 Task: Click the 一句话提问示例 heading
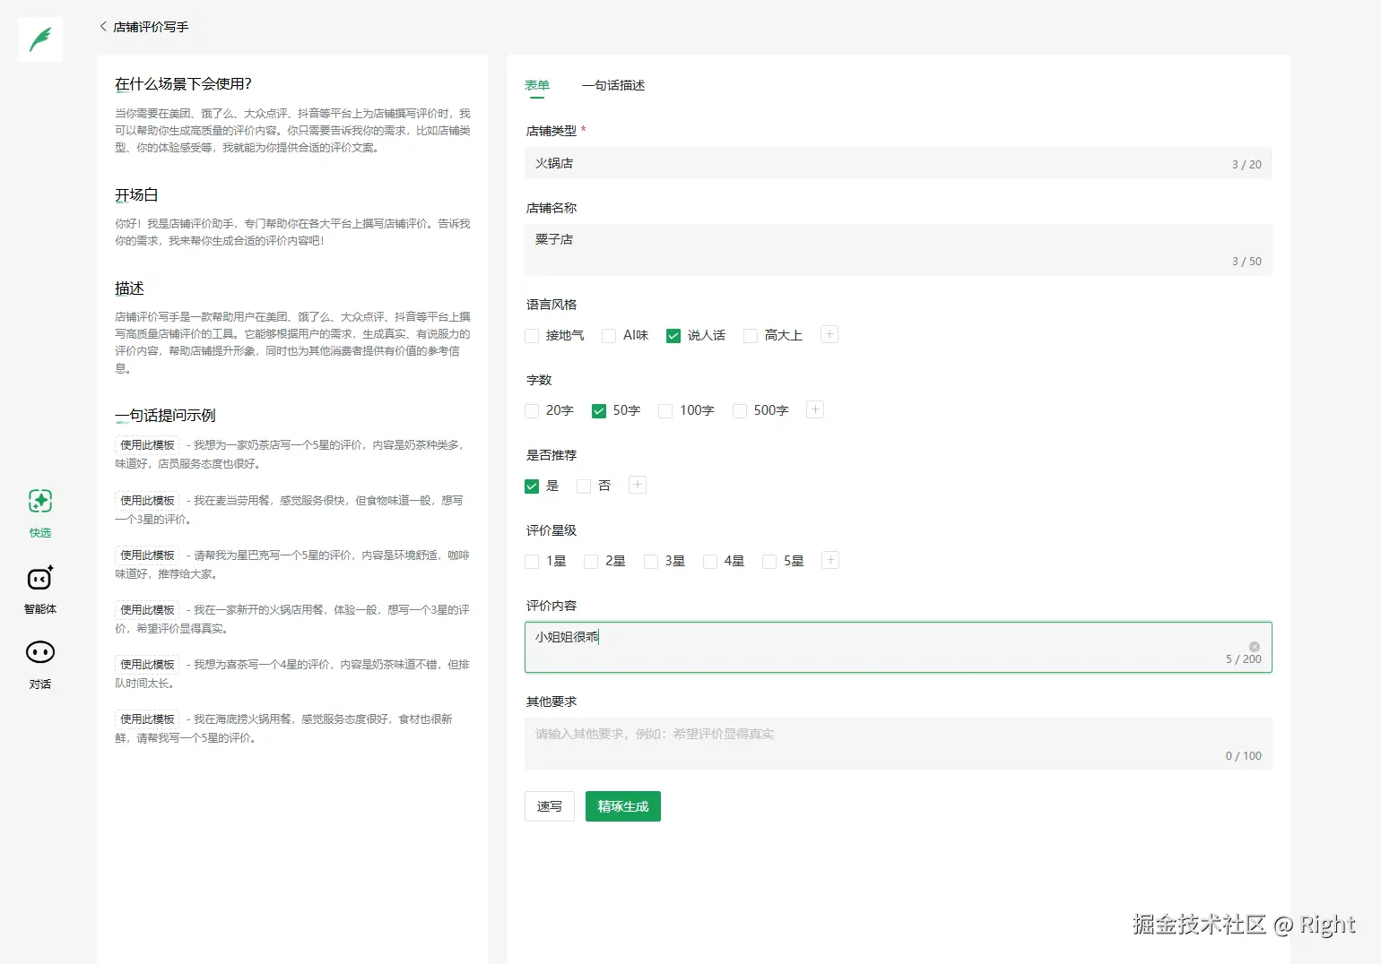click(165, 415)
